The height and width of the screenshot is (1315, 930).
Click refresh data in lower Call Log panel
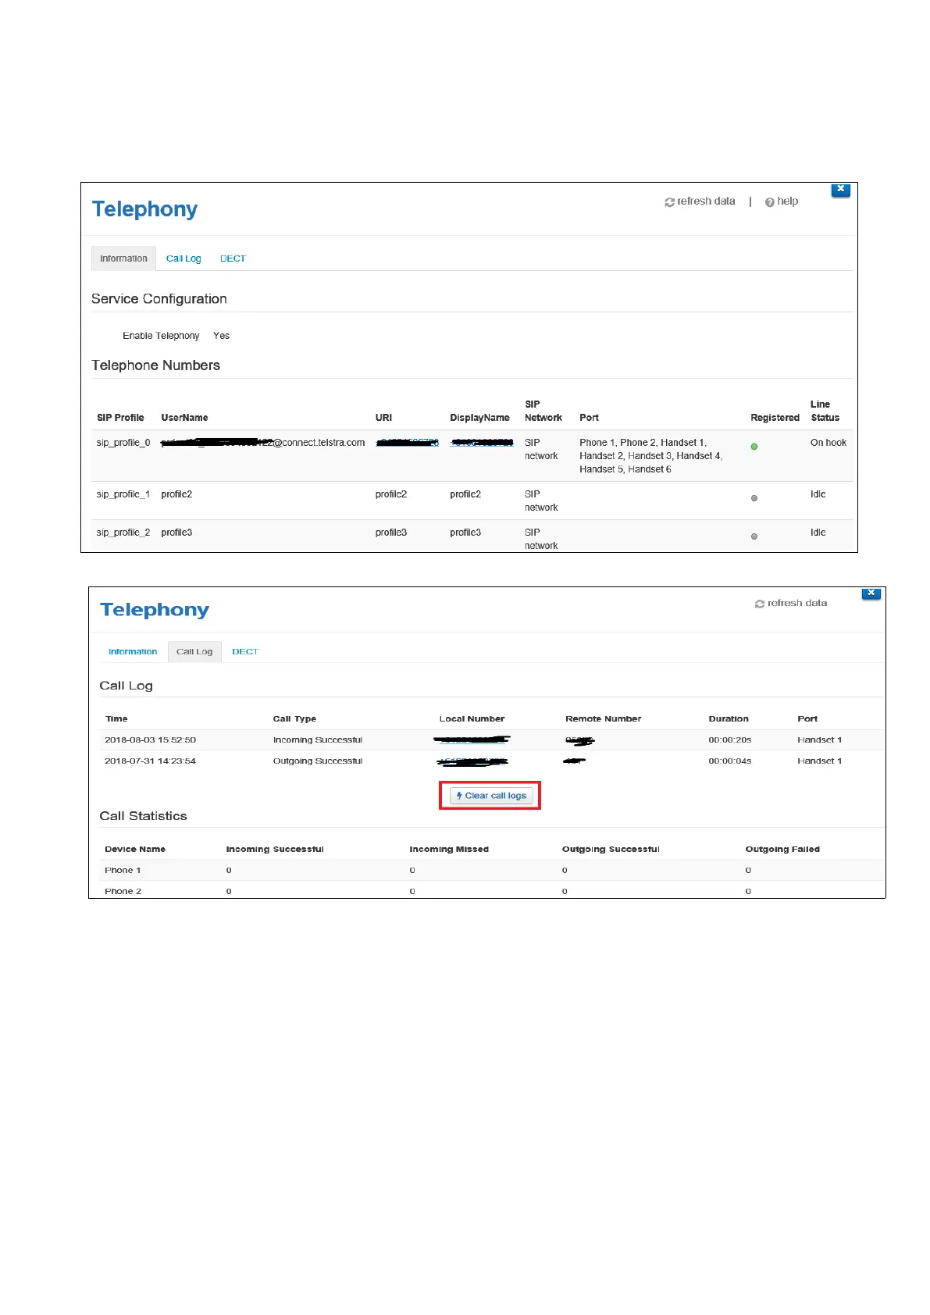point(791,603)
